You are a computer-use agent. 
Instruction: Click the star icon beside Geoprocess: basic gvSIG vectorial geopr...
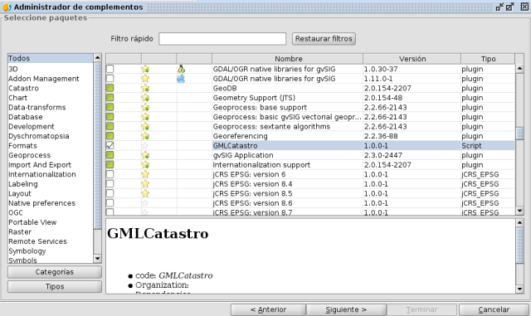pos(145,117)
